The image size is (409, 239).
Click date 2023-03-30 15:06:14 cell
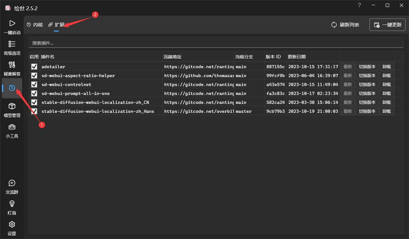[x=313, y=102]
